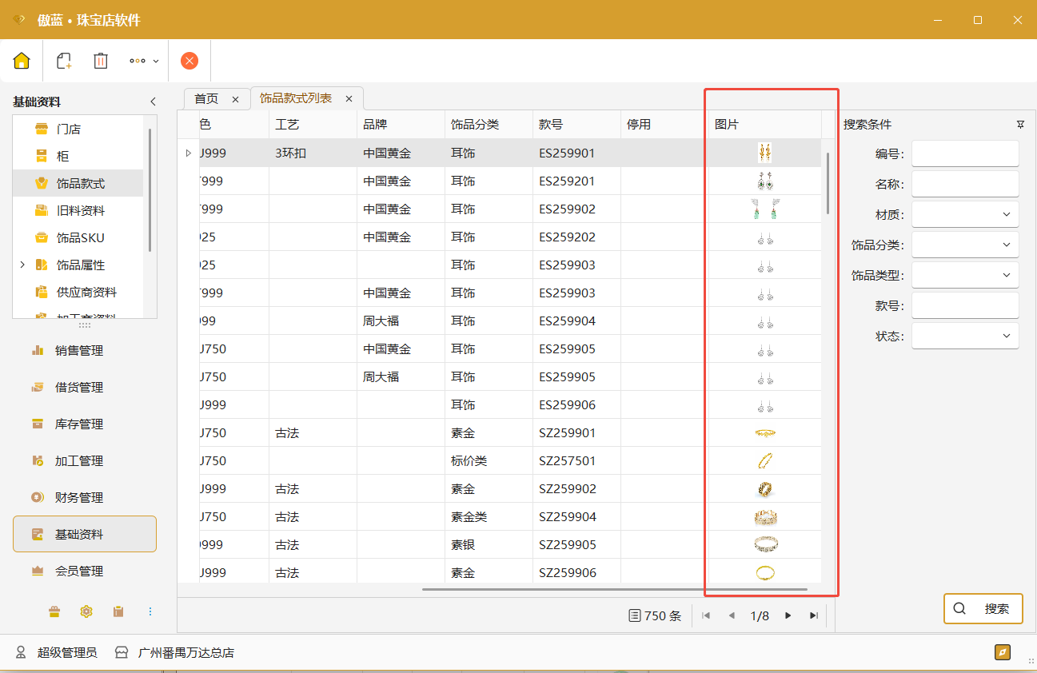Delete the selected record with the trash icon
1037x673 pixels.
coord(101,61)
